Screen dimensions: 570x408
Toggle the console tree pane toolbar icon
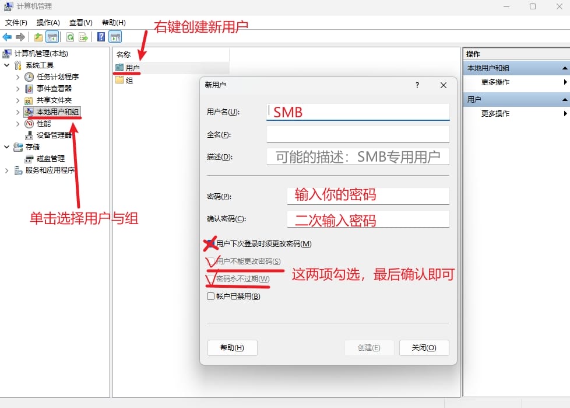tap(52, 37)
